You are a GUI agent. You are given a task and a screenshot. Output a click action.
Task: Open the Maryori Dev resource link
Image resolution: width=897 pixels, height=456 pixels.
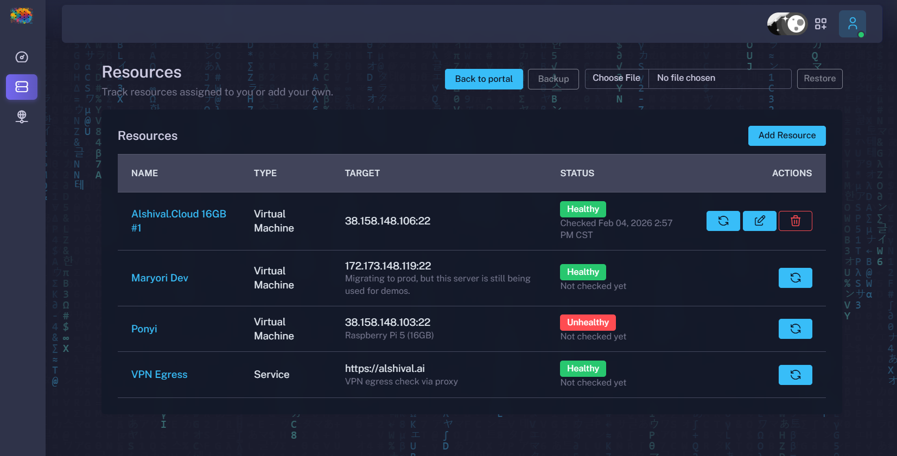160,278
